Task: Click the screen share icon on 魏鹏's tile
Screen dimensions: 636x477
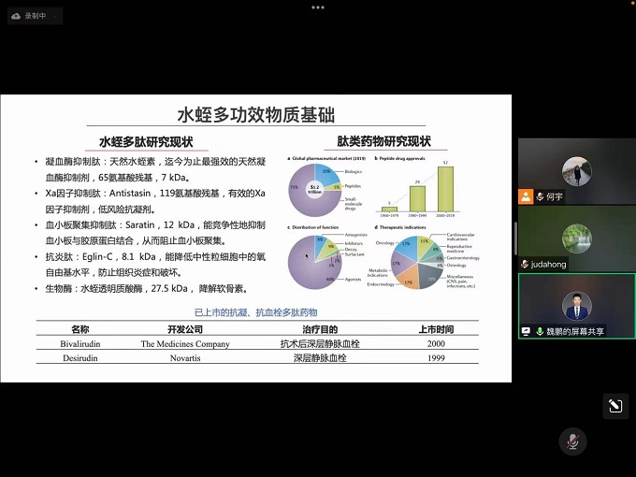Action: [x=527, y=331]
